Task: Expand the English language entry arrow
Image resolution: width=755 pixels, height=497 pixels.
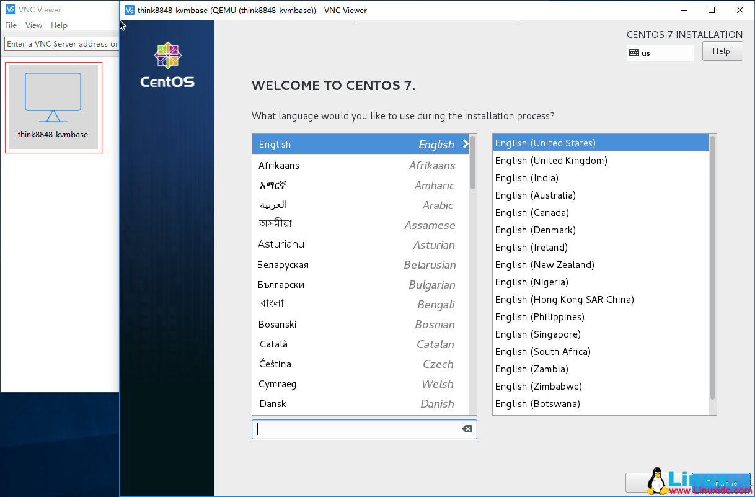Action: (466, 144)
